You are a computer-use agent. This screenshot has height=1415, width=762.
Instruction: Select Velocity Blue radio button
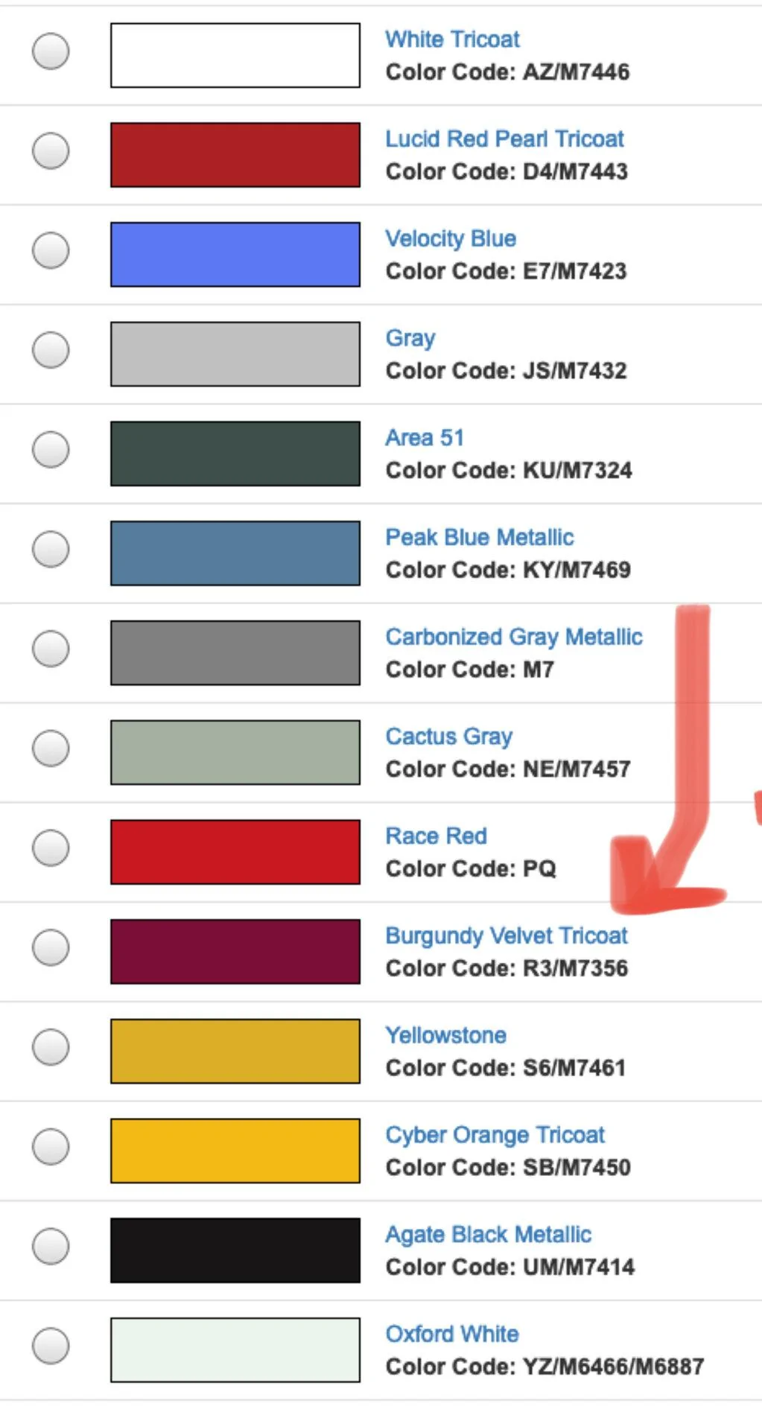click(x=51, y=250)
